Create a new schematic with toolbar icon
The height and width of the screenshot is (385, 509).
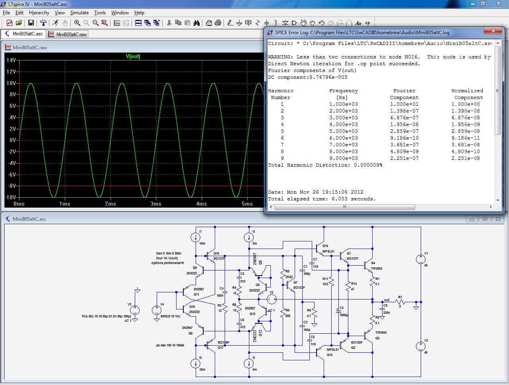click(x=10, y=23)
